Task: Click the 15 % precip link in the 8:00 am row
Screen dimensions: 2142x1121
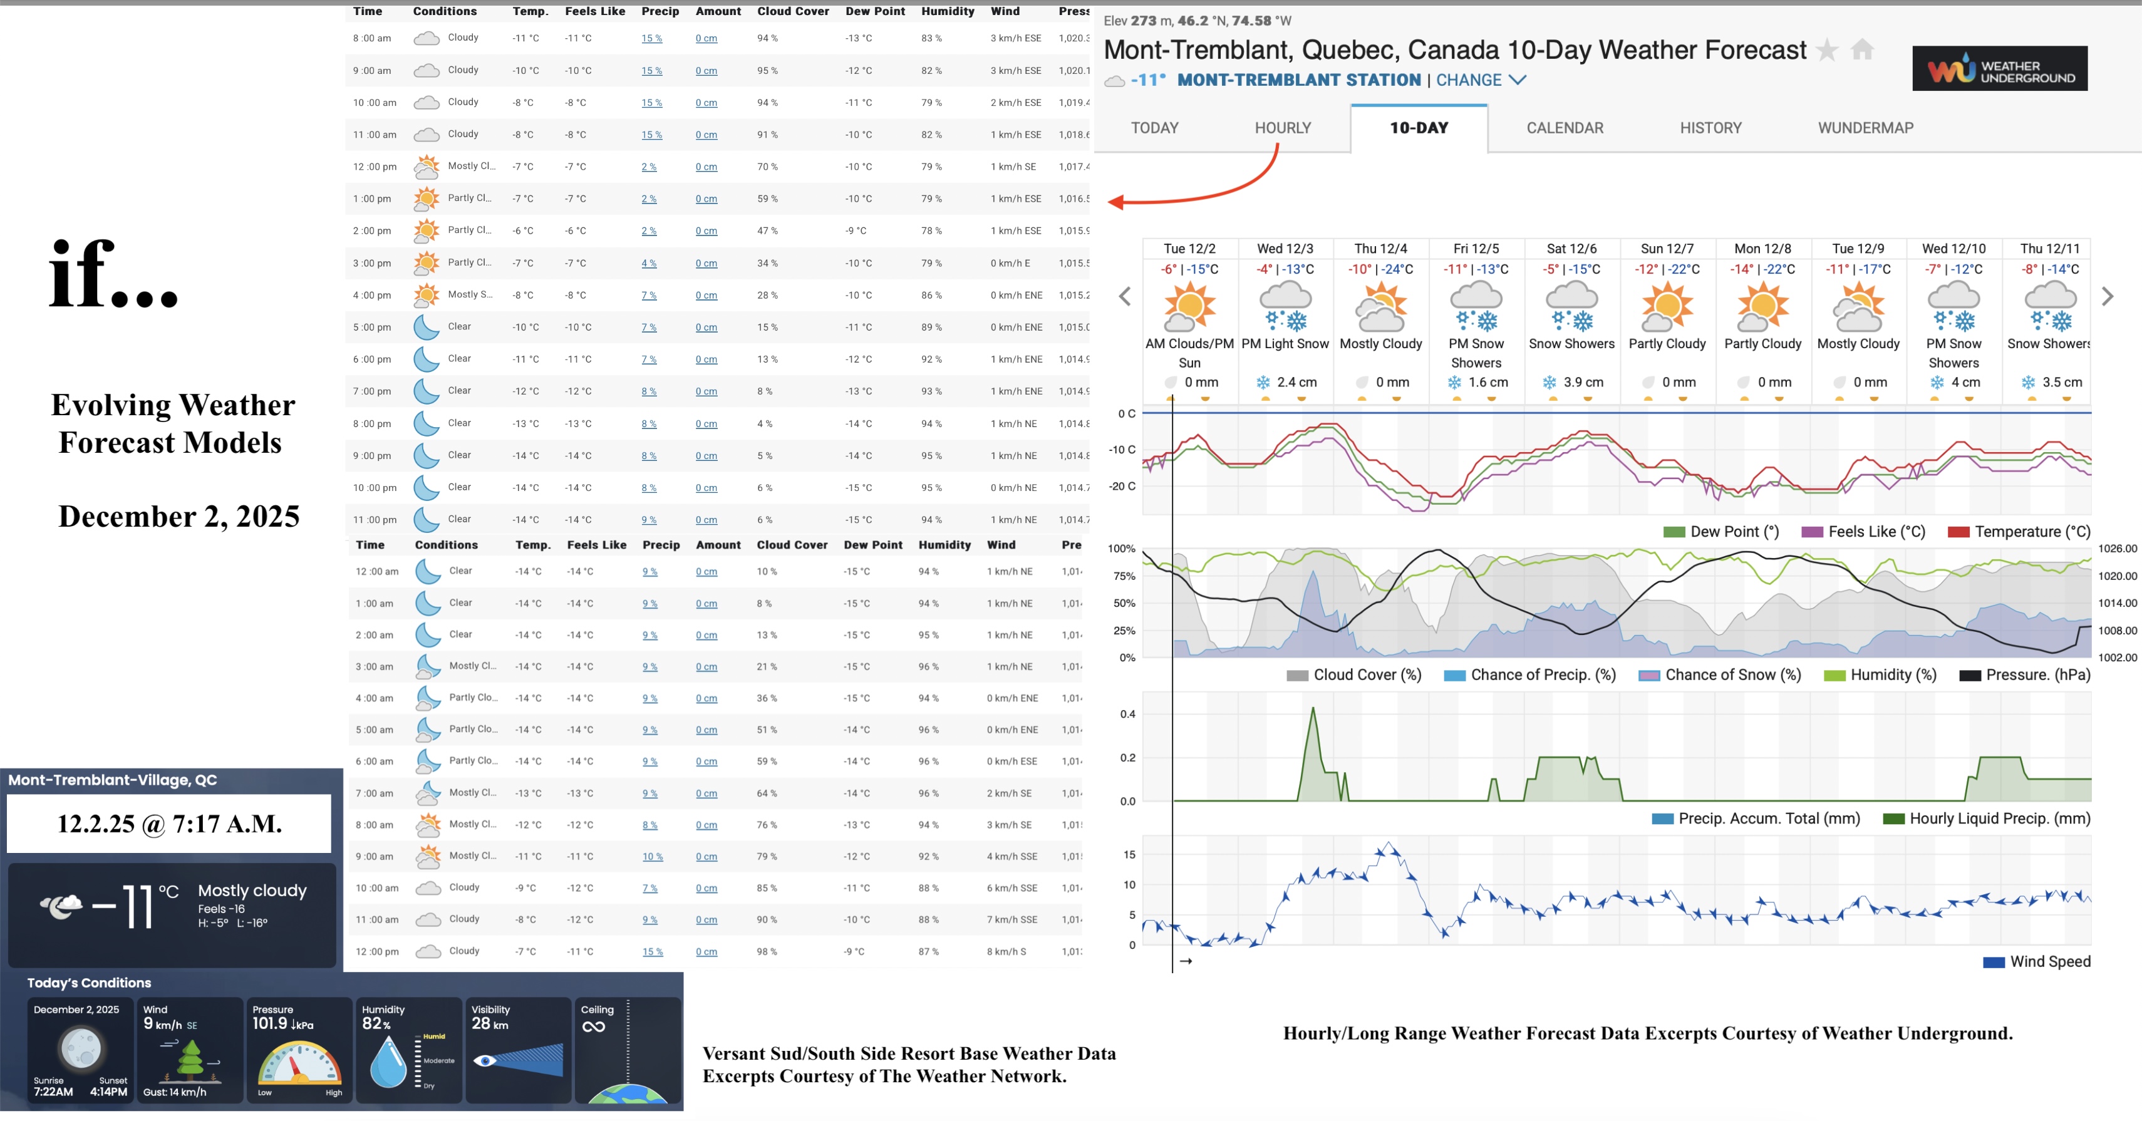Action: pos(651,38)
